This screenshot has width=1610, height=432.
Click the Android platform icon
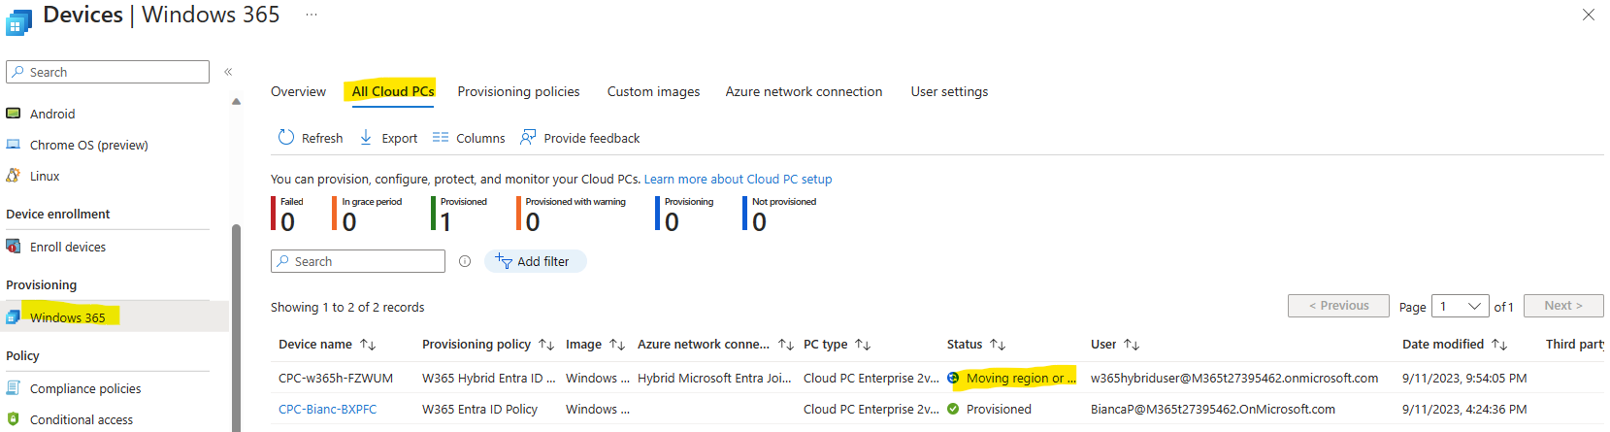[14, 114]
